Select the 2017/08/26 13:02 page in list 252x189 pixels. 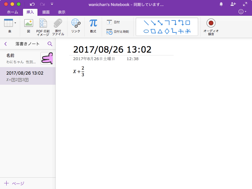tap(28, 76)
